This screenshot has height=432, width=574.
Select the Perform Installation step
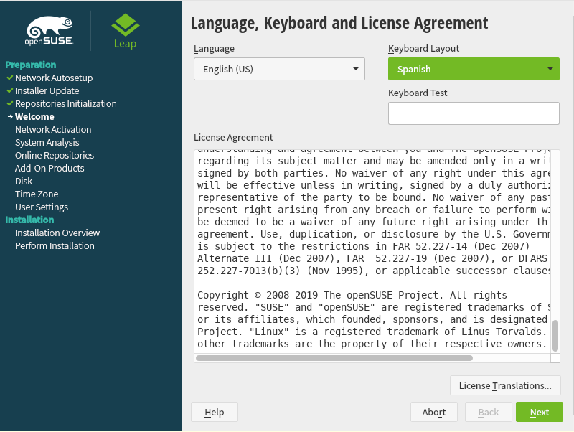pos(55,245)
